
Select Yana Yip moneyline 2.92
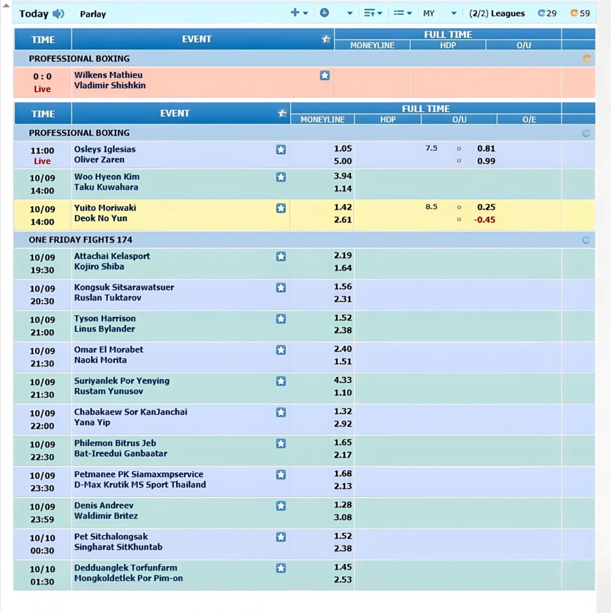click(x=343, y=424)
